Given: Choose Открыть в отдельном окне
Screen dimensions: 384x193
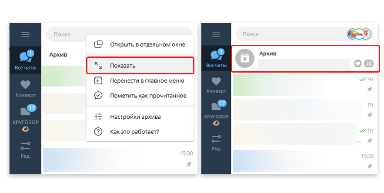Looking at the screenshot, I should click(x=140, y=45).
